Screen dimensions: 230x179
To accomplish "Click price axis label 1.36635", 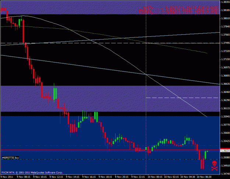I will 226,84.
